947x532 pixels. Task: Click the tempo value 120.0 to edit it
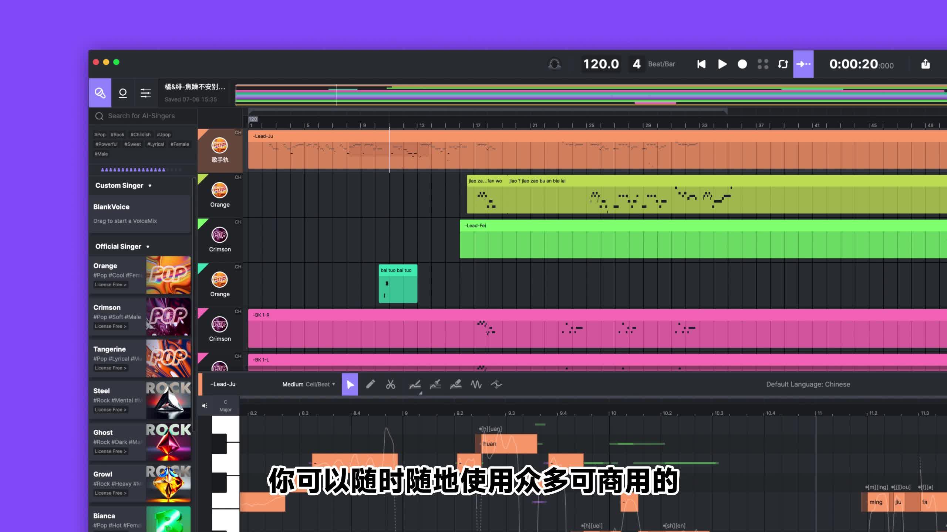[601, 64]
